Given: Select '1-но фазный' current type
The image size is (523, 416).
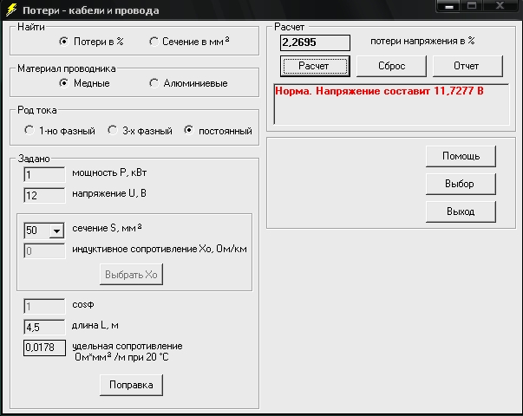Looking at the screenshot, I should [29, 131].
